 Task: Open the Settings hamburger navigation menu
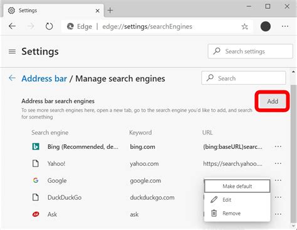(x=12, y=52)
